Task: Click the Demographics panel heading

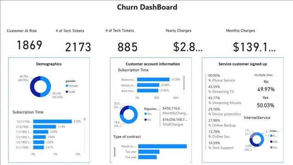Action: [49, 64]
